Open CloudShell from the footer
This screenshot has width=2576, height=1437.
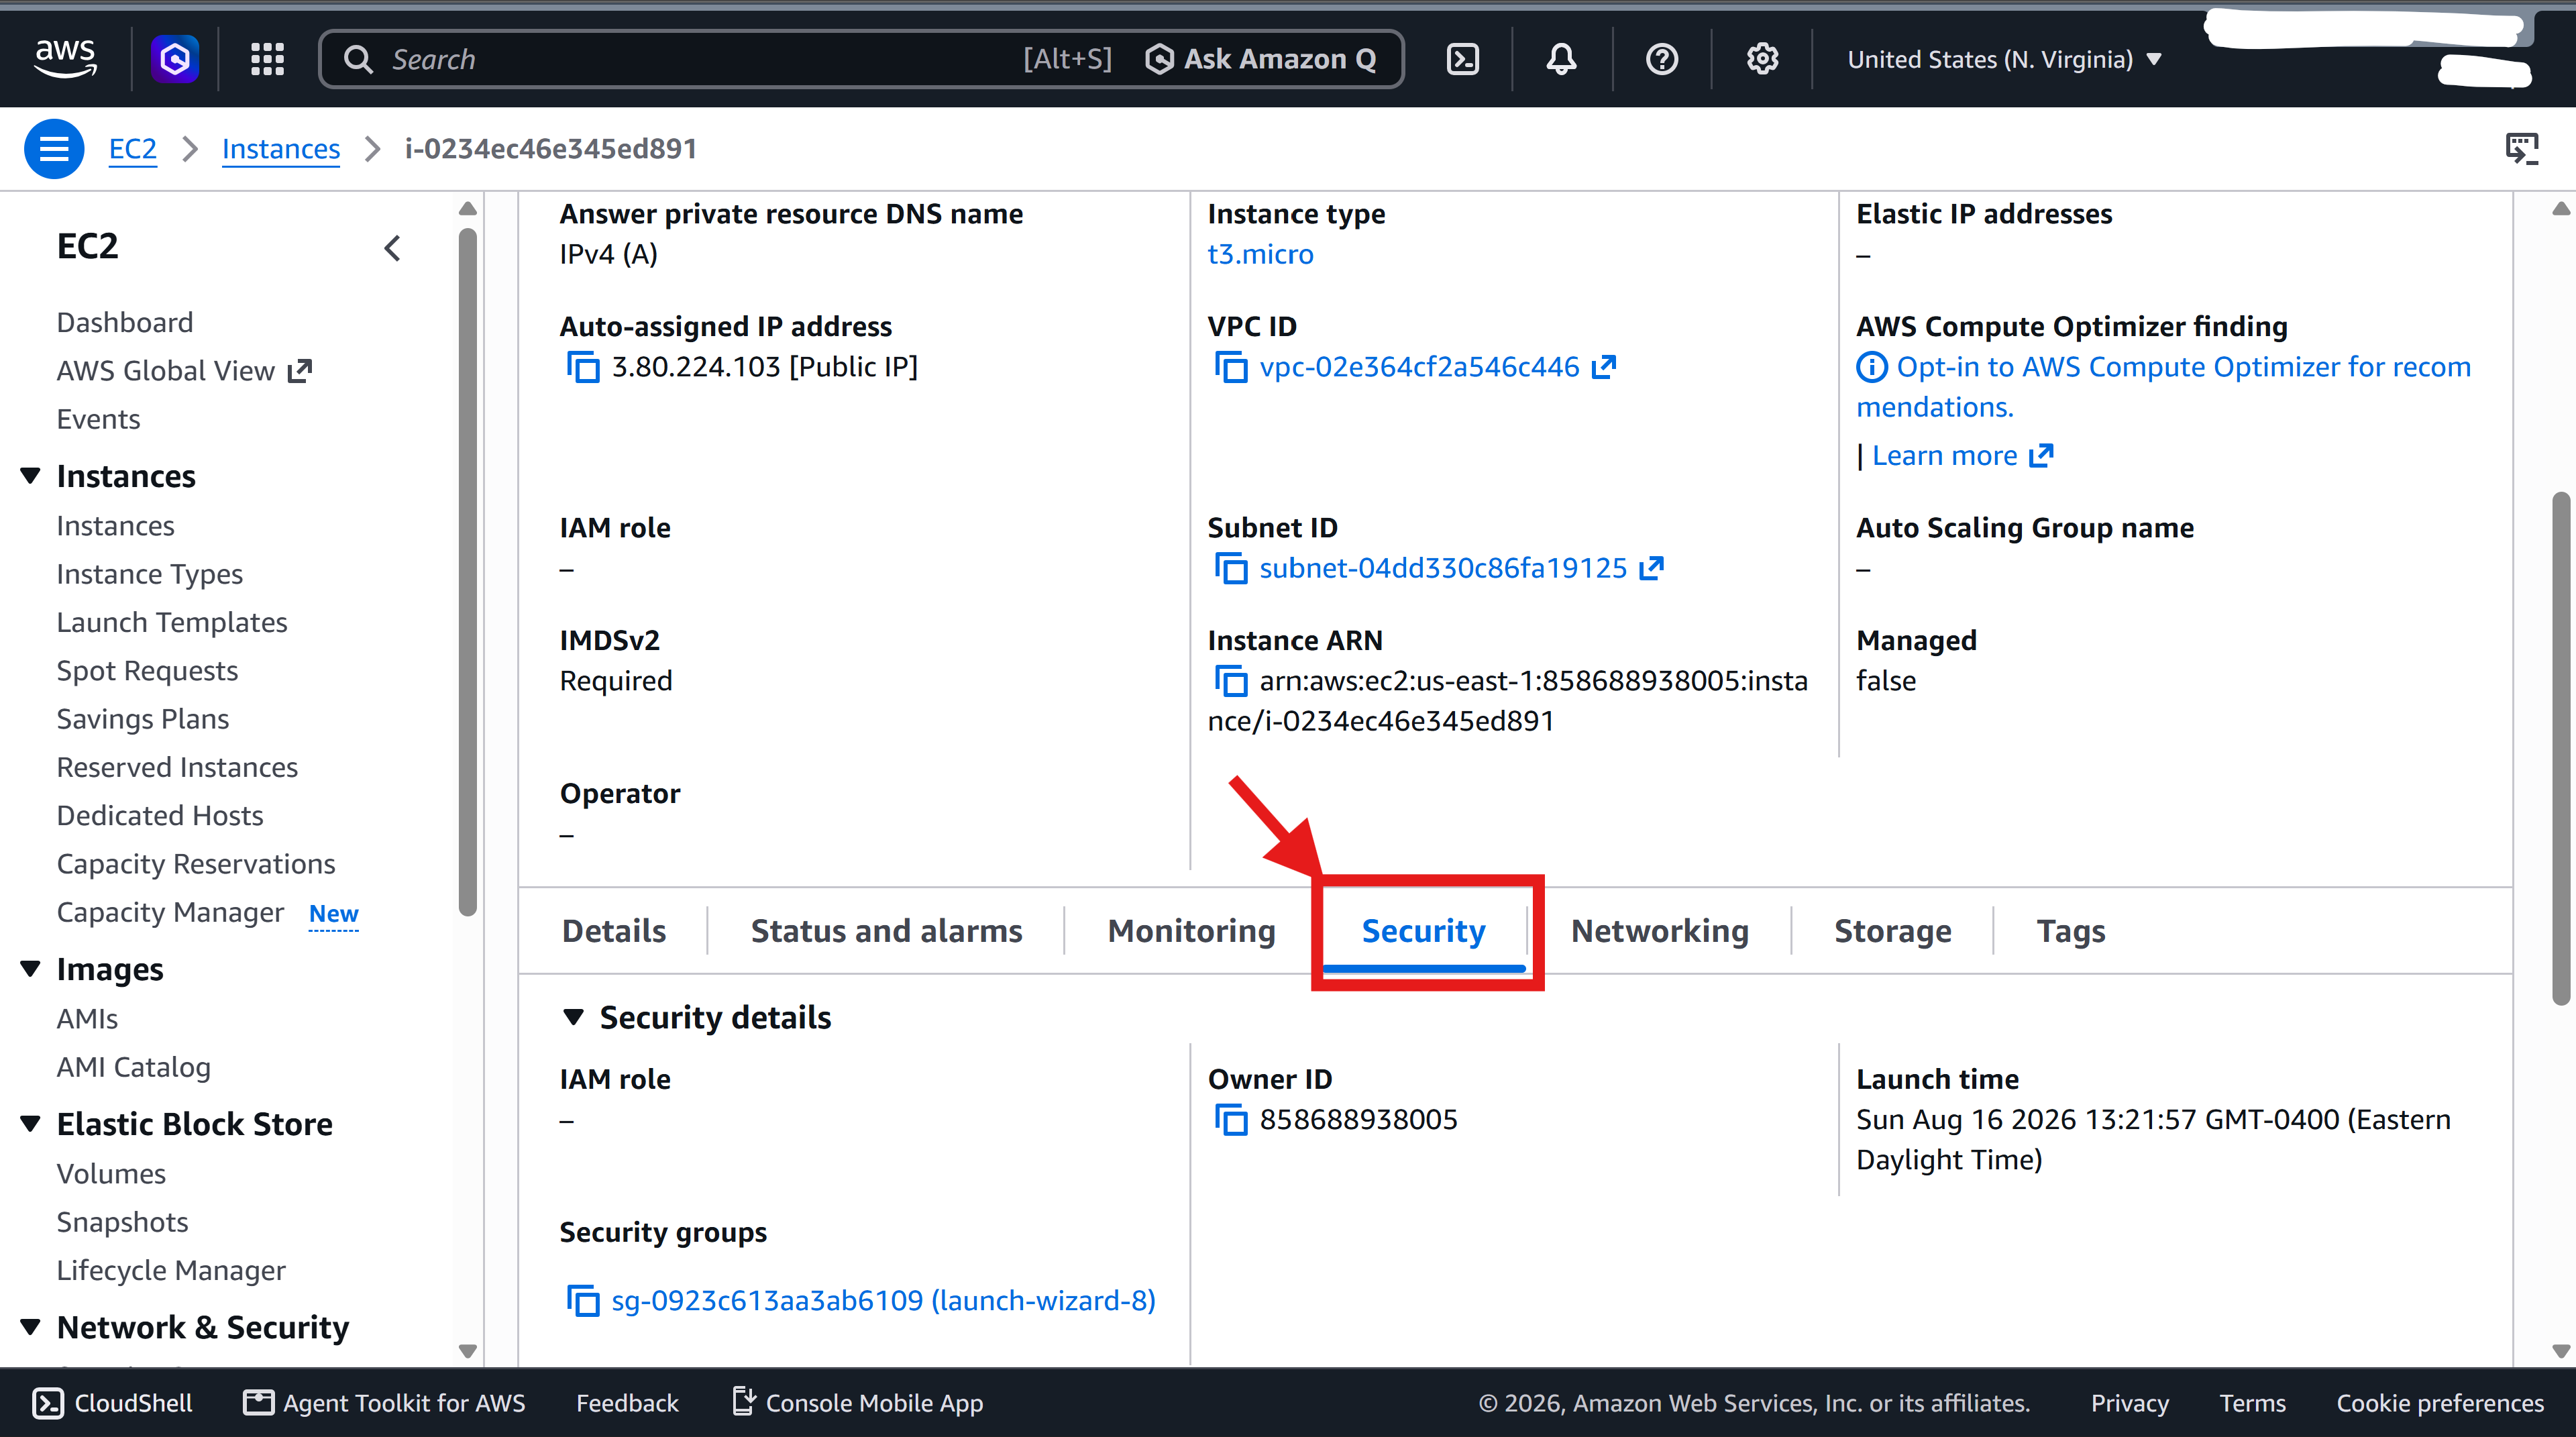click(112, 1403)
